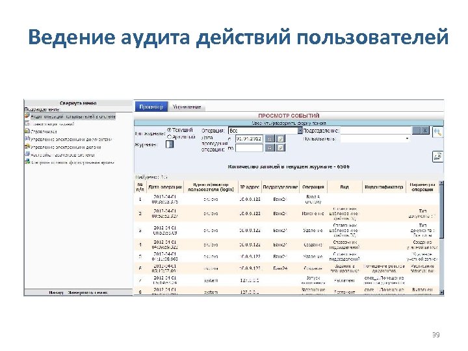Screen dimensions: 468x351
Task: Click the Справочники folder icon
Action: pyautogui.click(x=27, y=131)
